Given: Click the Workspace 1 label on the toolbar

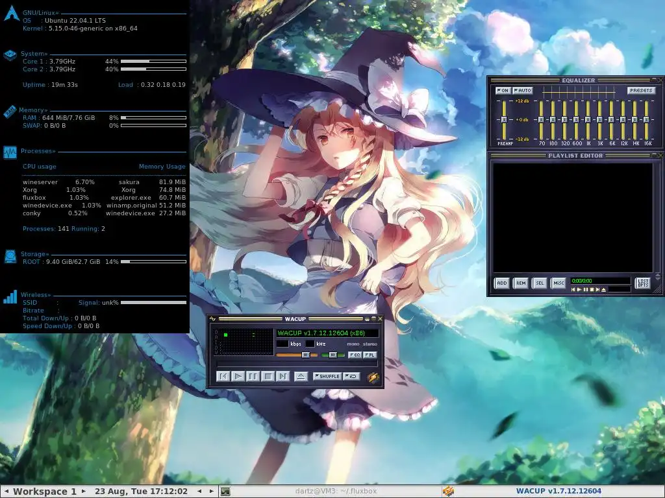Looking at the screenshot, I should 45,492.
